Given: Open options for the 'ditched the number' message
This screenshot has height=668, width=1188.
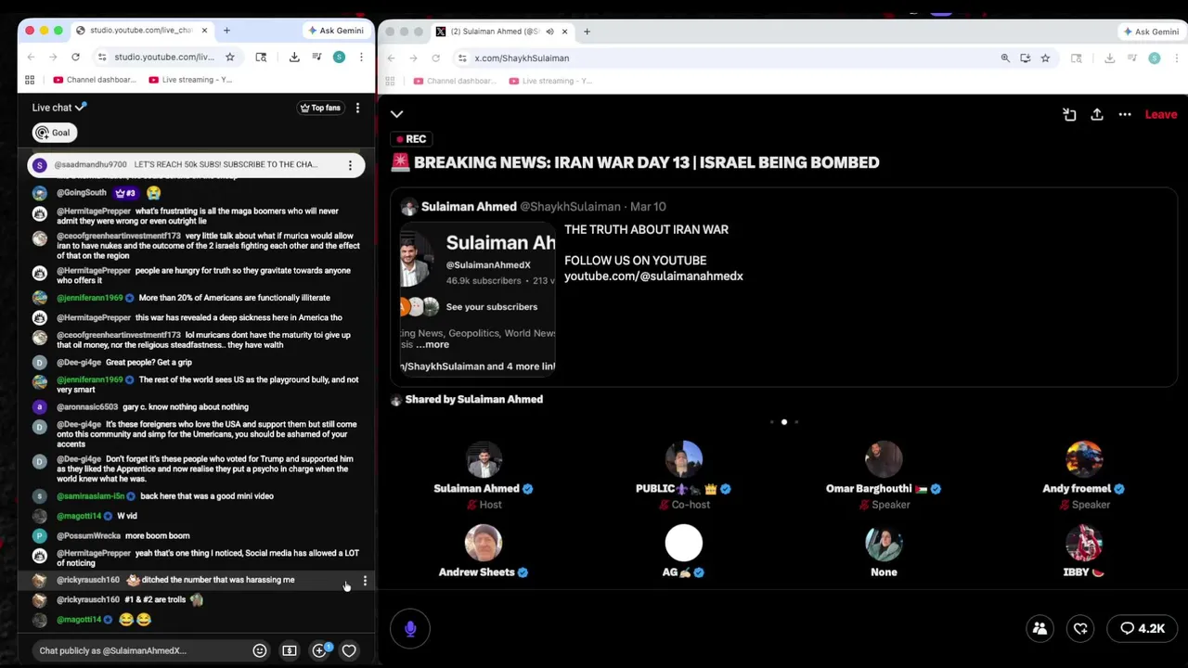Looking at the screenshot, I should 365,581.
